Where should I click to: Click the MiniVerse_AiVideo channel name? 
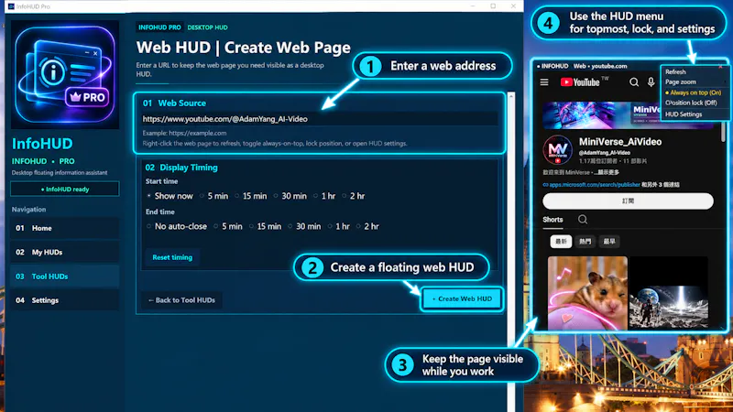point(620,142)
